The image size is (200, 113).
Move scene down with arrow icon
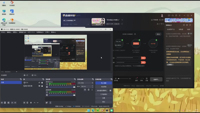pos(15,103)
